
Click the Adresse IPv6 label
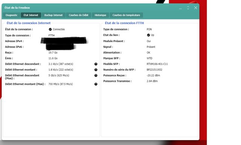[x=14, y=47]
